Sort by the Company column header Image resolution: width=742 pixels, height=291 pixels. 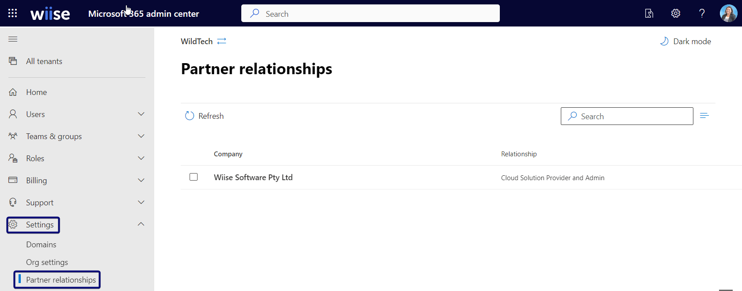pyautogui.click(x=228, y=154)
